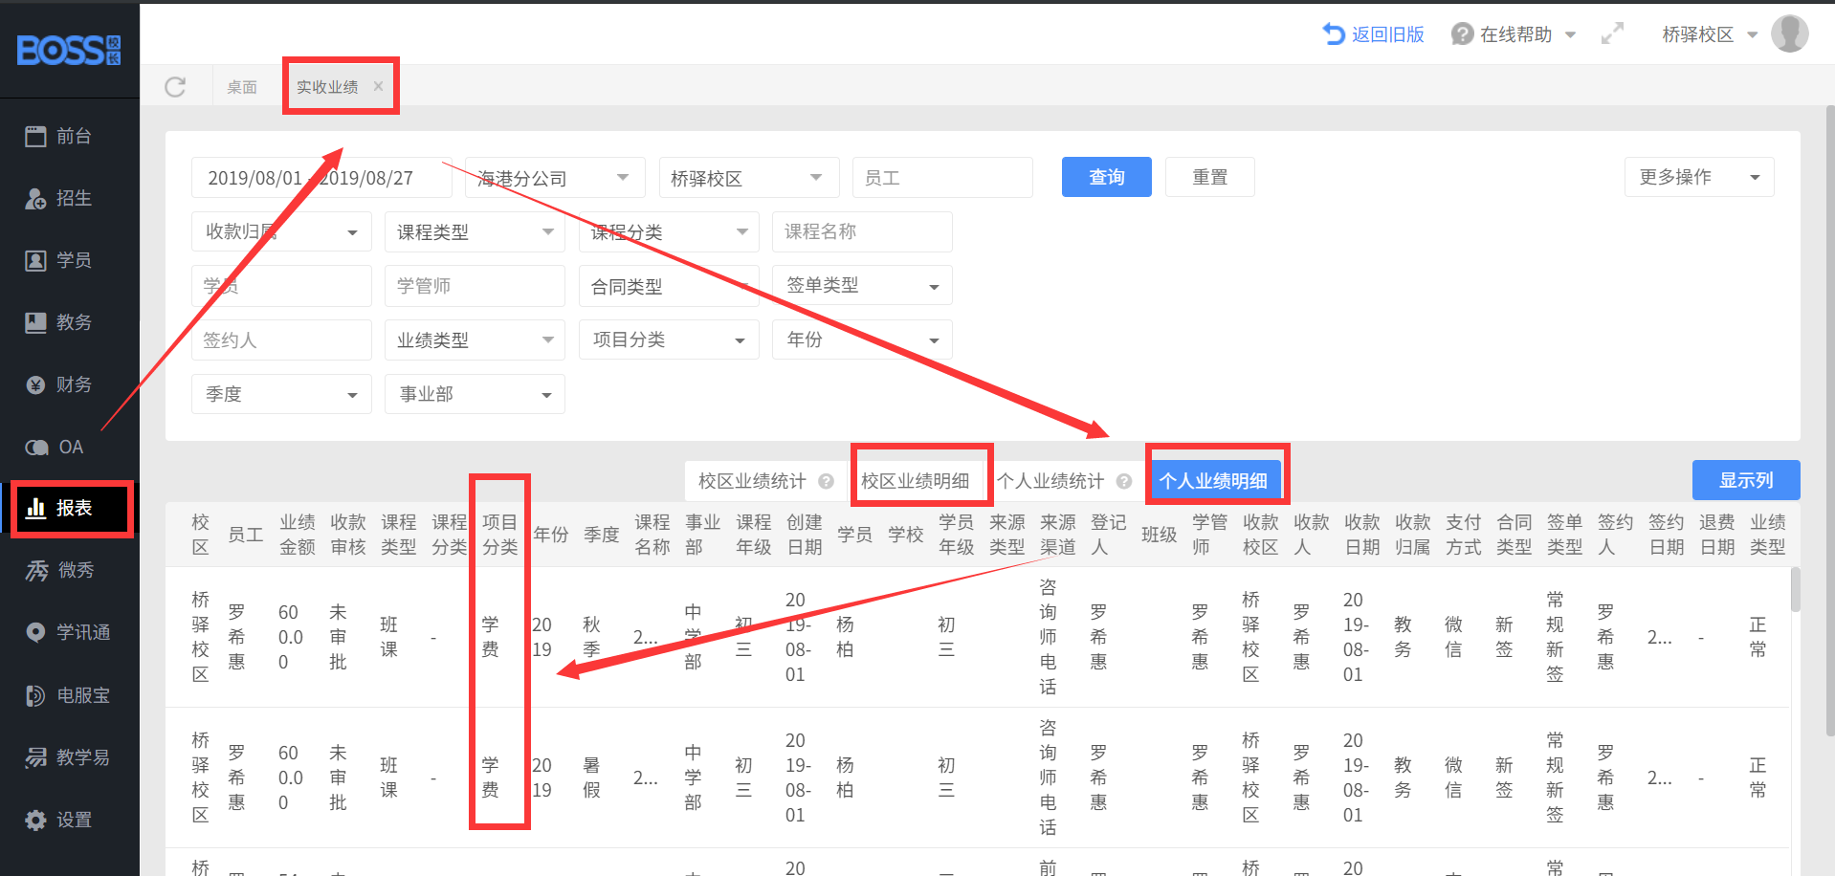Open the 财务 sidebar menu

click(70, 384)
